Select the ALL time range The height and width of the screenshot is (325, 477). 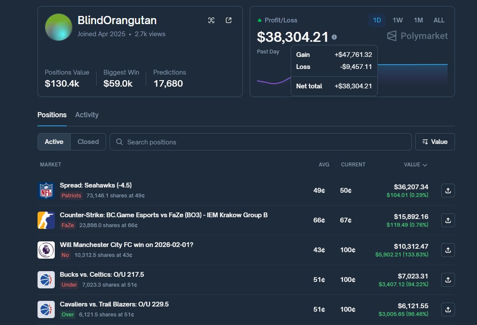point(439,20)
